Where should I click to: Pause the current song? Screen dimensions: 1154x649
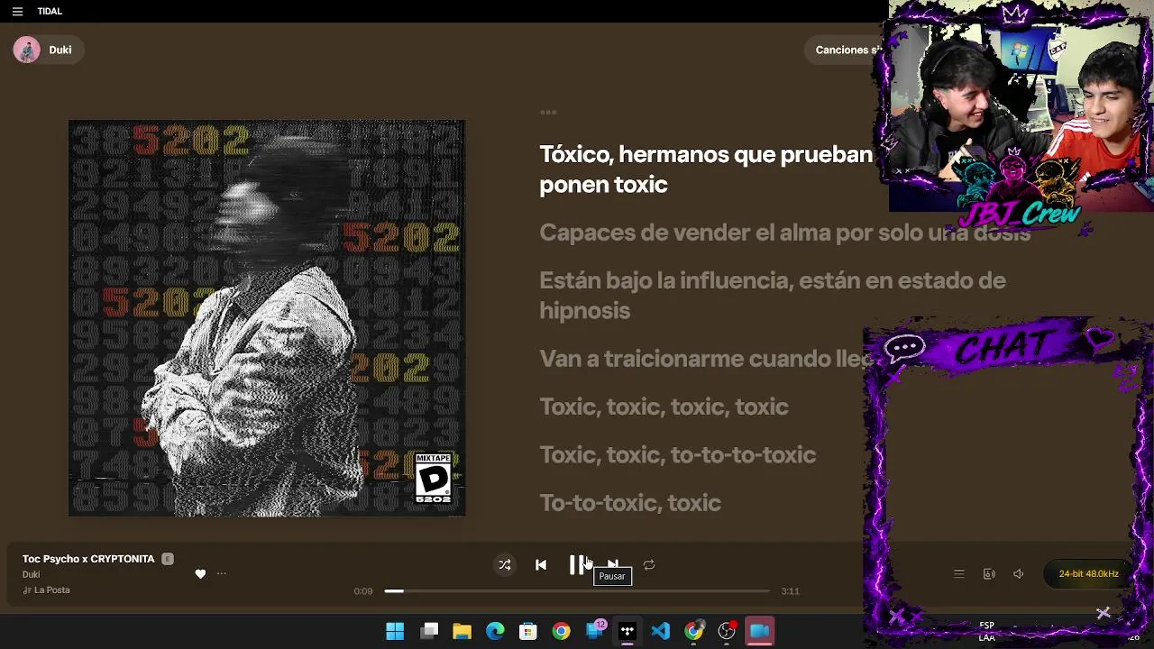coord(577,565)
